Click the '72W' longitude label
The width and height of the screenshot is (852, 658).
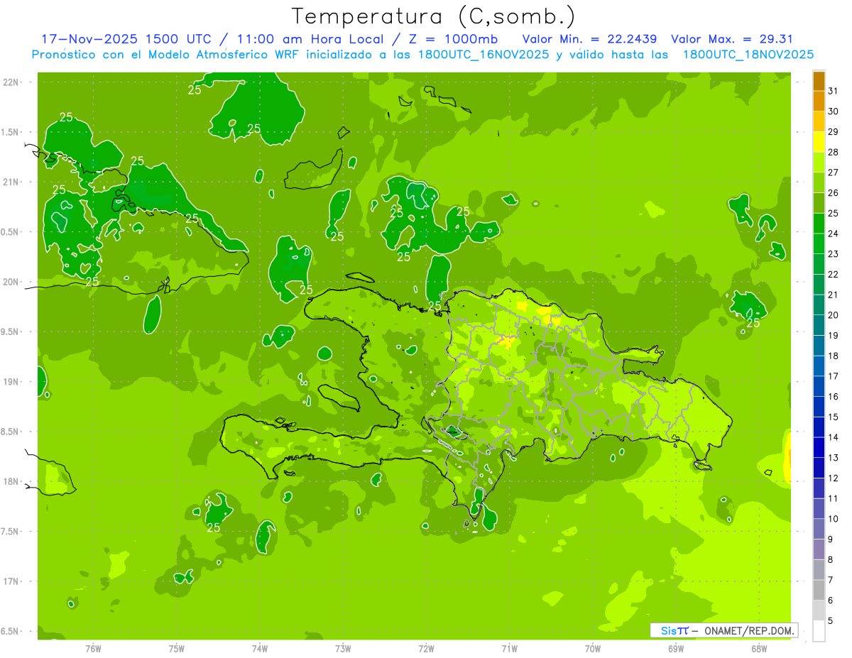pyautogui.click(x=426, y=648)
